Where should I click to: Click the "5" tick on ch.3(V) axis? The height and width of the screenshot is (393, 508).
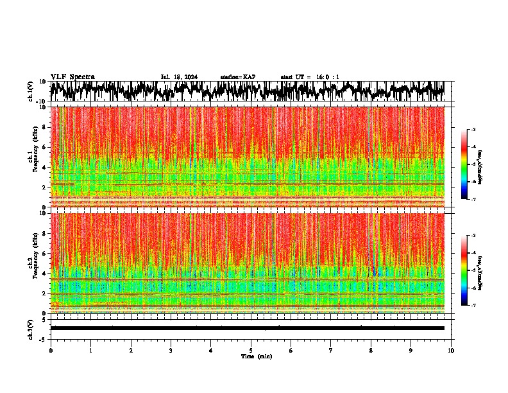click(x=44, y=320)
